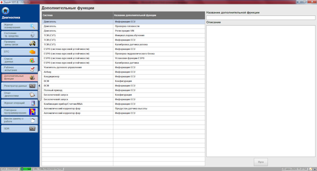317x171 pixels.
Task: Open the DTC trouble codes section
Action: pos(19,52)
